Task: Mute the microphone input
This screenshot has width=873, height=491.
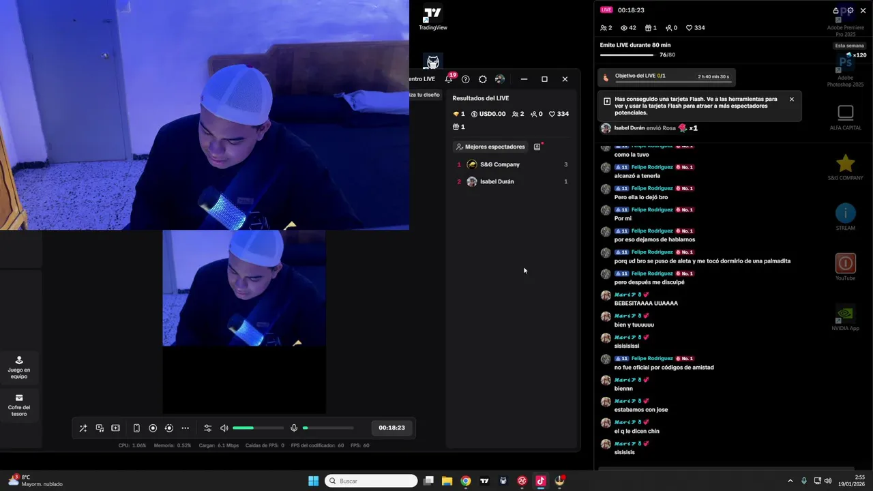Action: 294,428
